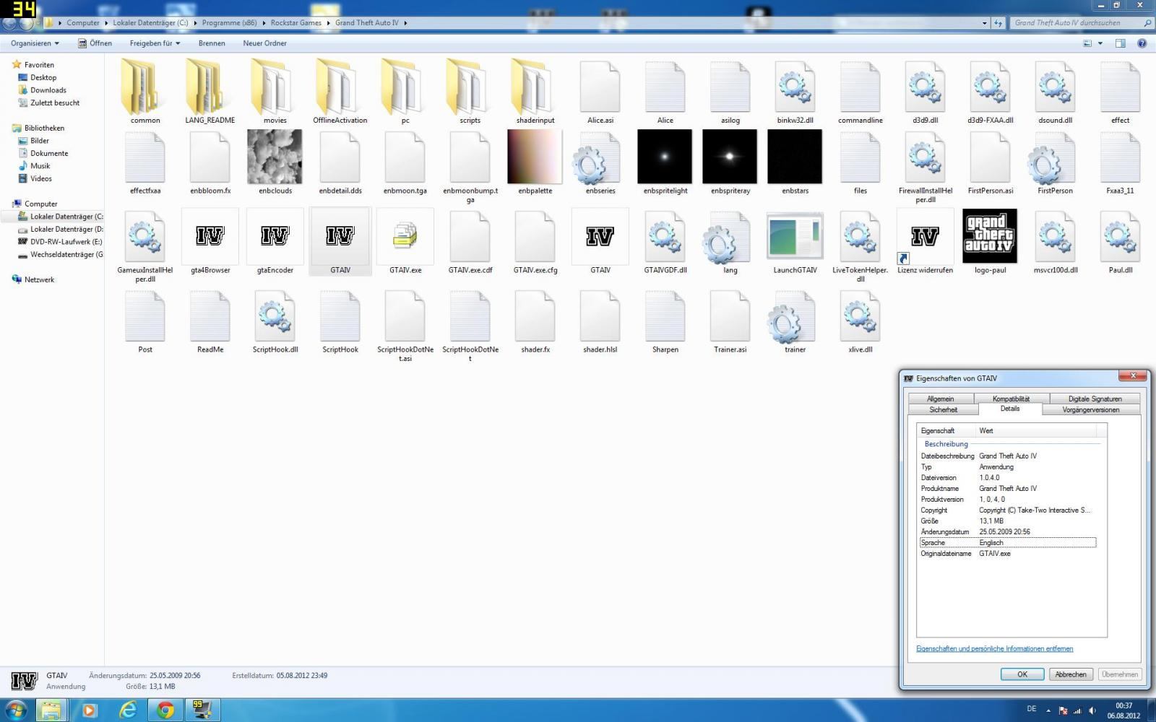Toggle the preview pane button
This screenshot has height=722, width=1156.
pos(1120,43)
